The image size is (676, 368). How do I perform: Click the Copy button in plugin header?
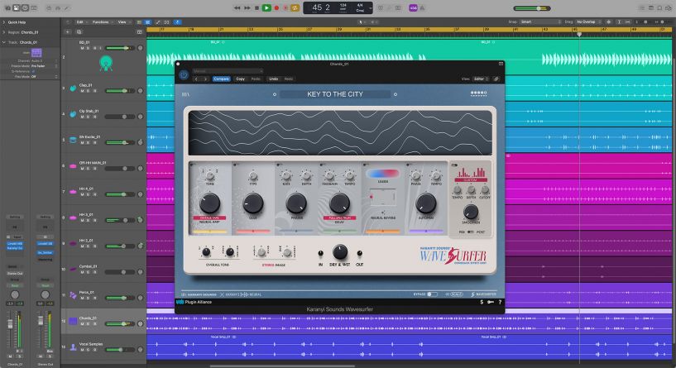tap(240, 79)
